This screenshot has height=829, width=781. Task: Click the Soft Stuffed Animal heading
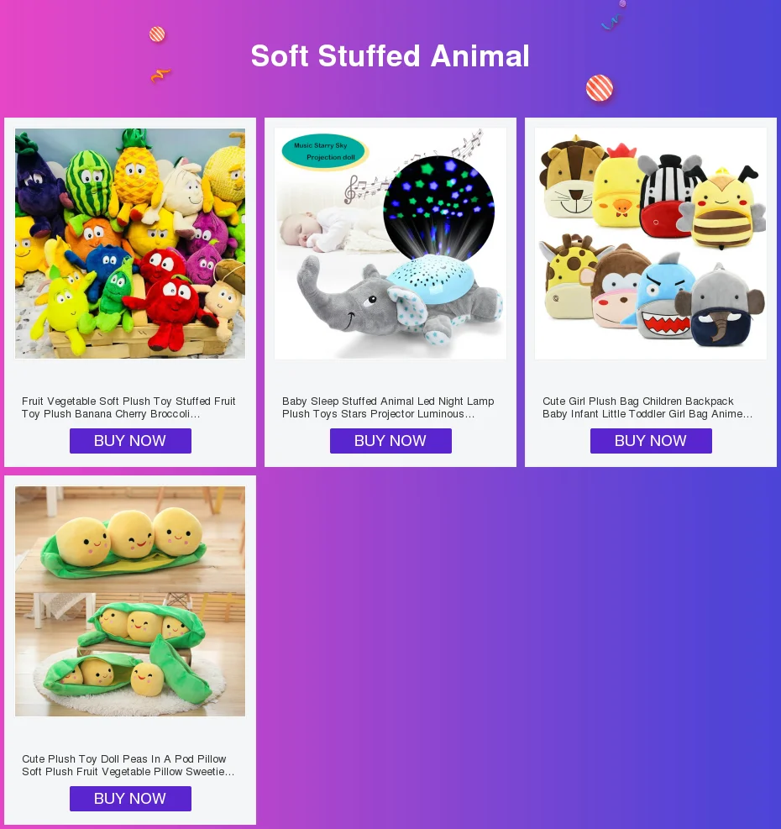390,56
